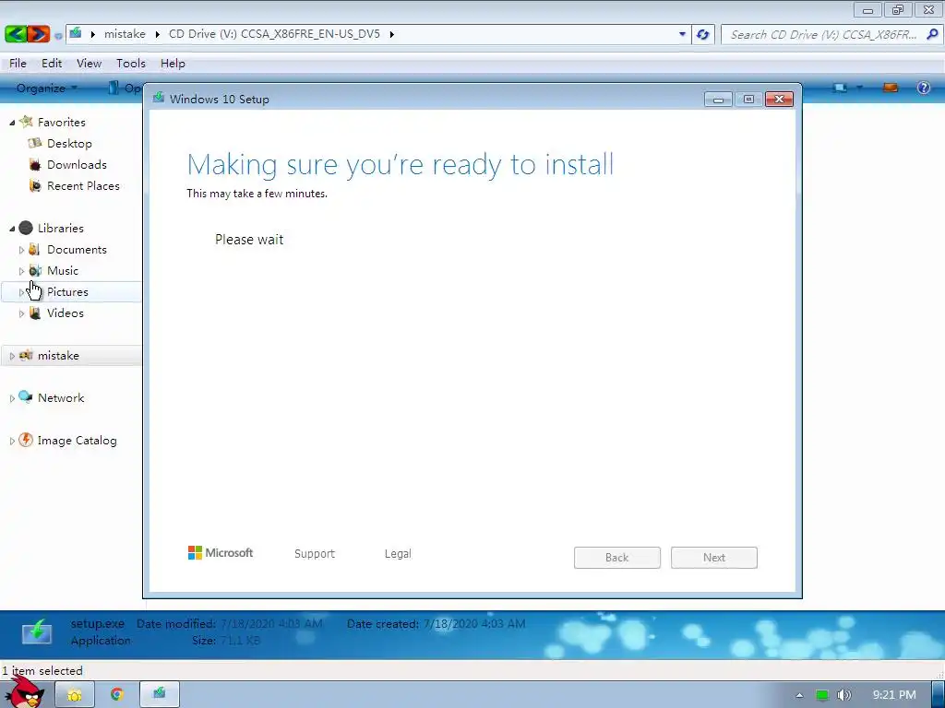Viewport: 945px width, 708px height.
Task: Open the View menu
Action: [x=89, y=64]
